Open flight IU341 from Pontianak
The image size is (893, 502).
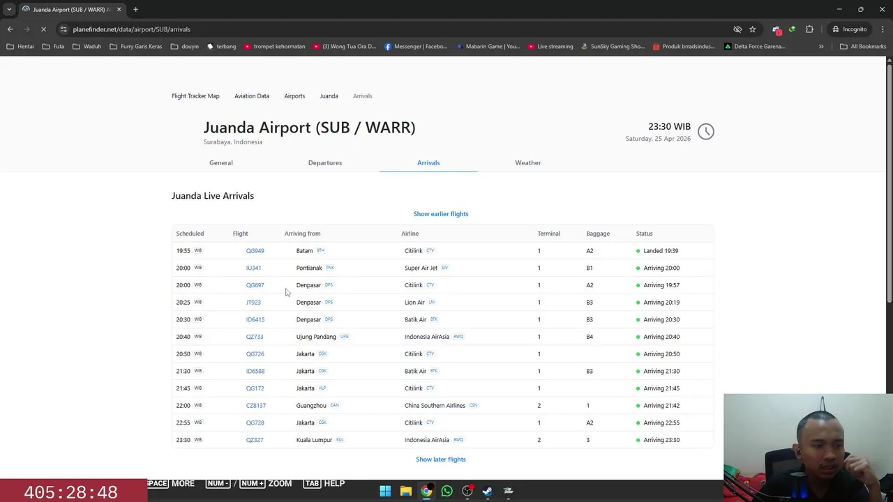[x=253, y=268]
